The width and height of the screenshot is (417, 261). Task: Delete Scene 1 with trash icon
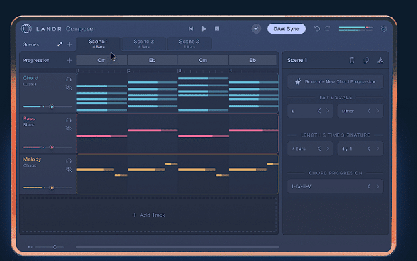pyautogui.click(x=352, y=61)
